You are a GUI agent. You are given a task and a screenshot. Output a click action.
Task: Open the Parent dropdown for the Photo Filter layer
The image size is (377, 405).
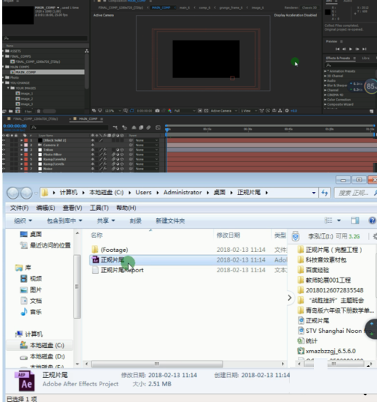[147, 154]
